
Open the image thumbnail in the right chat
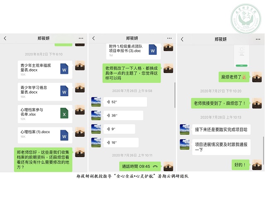(x=242, y=56)
